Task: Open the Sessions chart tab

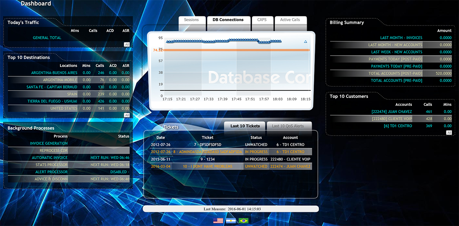Action: click(191, 20)
